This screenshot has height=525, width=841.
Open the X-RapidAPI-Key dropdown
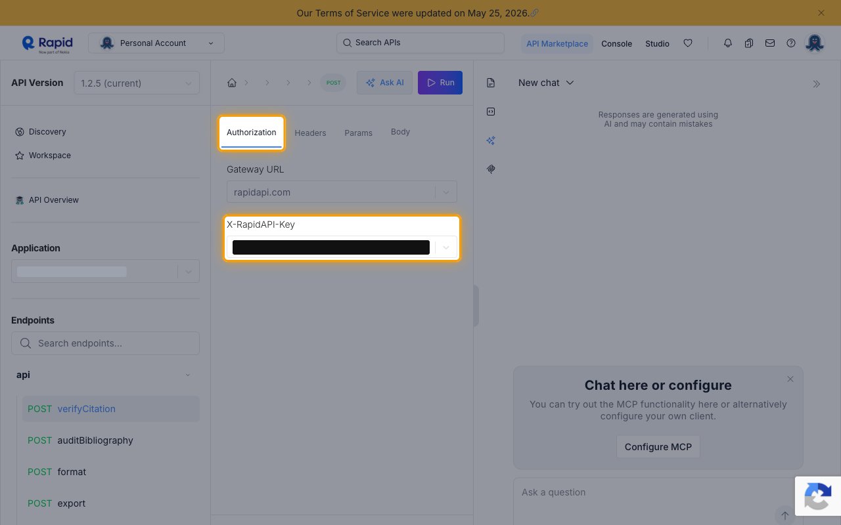click(x=342, y=247)
